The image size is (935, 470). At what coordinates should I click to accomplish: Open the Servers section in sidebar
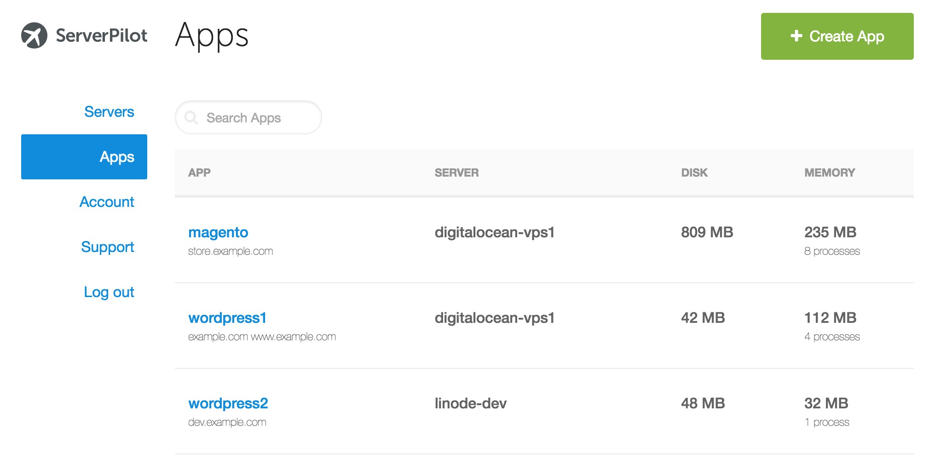pyautogui.click(x=109, y=112)
